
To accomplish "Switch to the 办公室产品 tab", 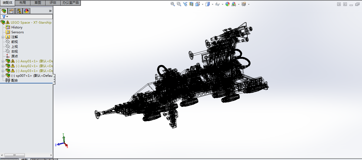I will tap(70, 3).
